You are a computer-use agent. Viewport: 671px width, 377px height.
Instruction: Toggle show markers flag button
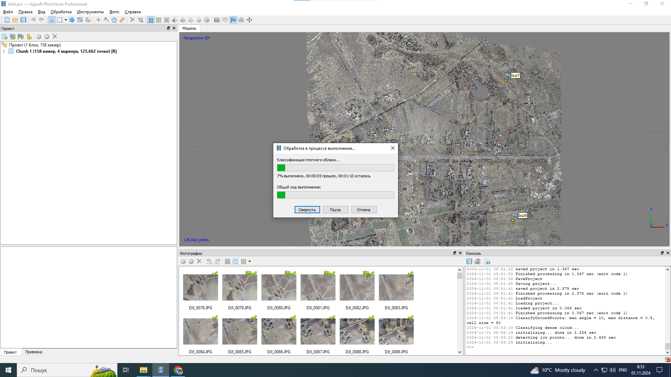[233, 20]
